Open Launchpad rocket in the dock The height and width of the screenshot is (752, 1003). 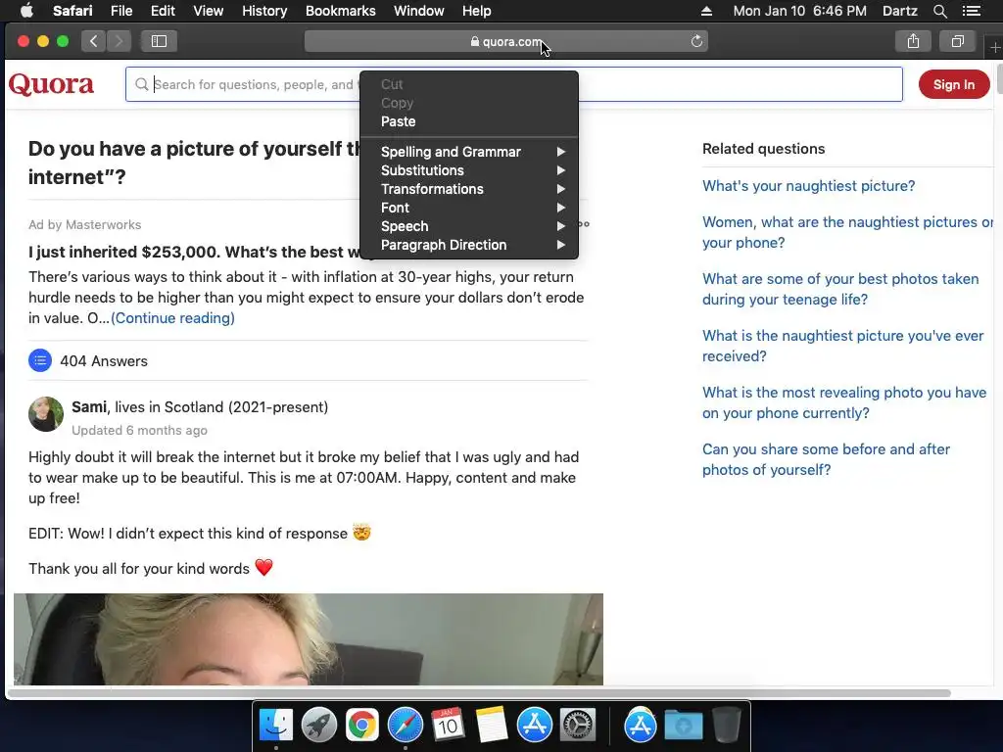click(x=318, y=726)
